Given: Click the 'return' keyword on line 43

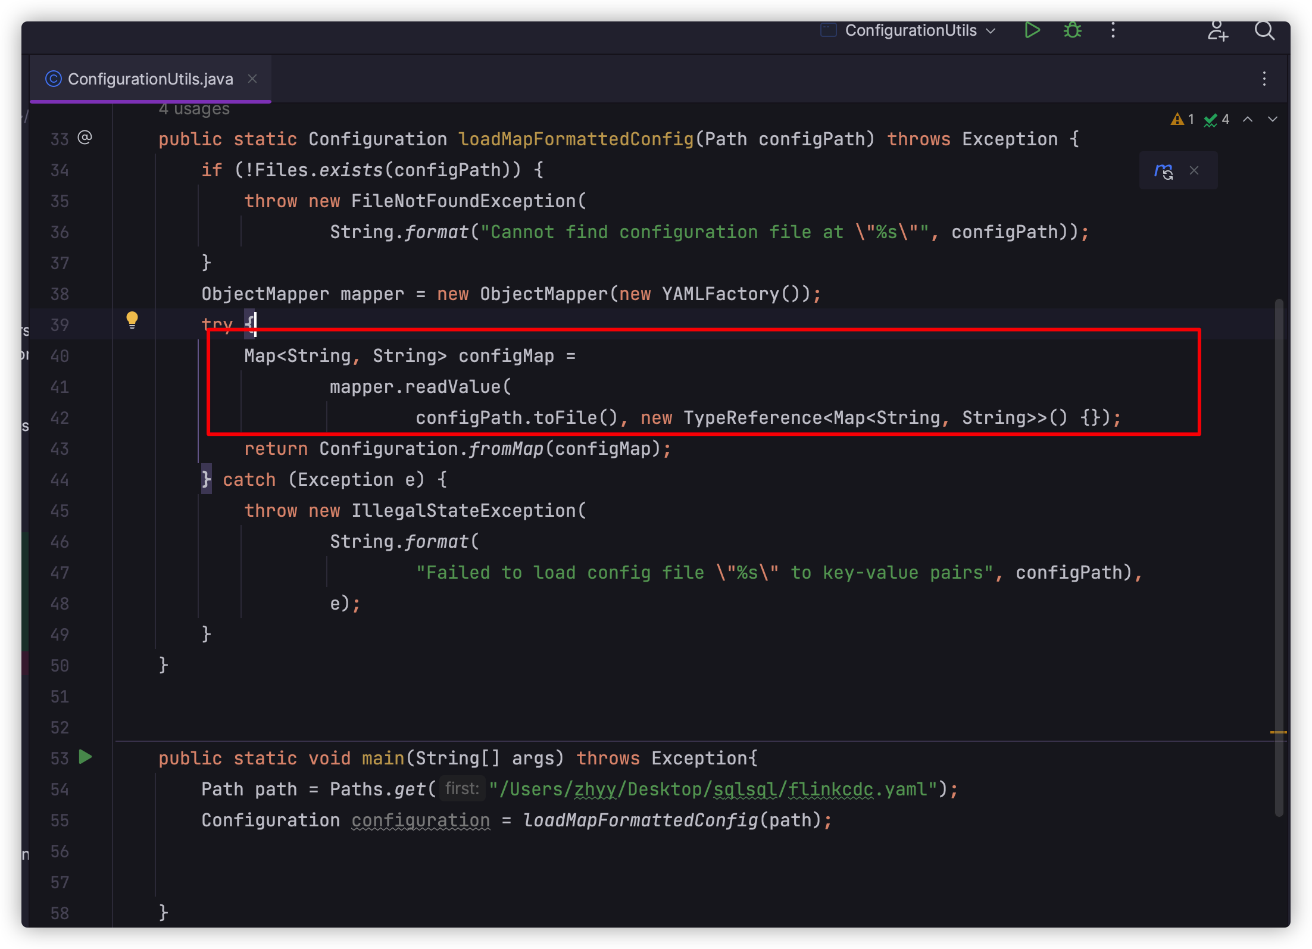Looking at the screenshot, I should (276, 449).
